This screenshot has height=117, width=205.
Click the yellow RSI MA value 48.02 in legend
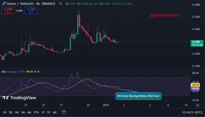(x=29, y=72)
